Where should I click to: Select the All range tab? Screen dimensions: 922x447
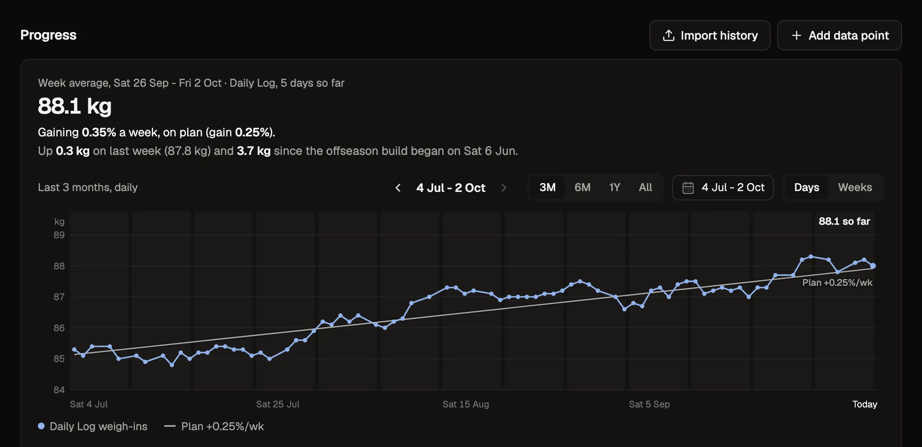(x=645, y=187)
